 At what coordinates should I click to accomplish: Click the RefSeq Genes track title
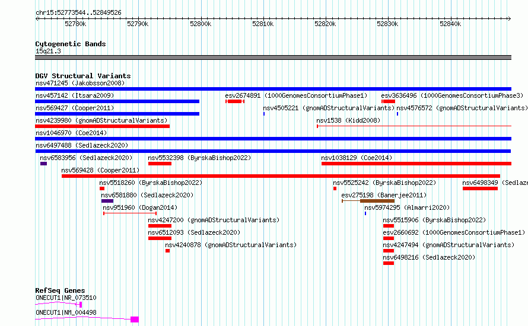(x=60, y=290)
